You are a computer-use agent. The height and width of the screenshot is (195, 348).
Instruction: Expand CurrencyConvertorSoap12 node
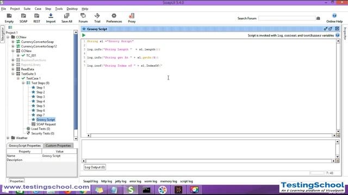13,46
